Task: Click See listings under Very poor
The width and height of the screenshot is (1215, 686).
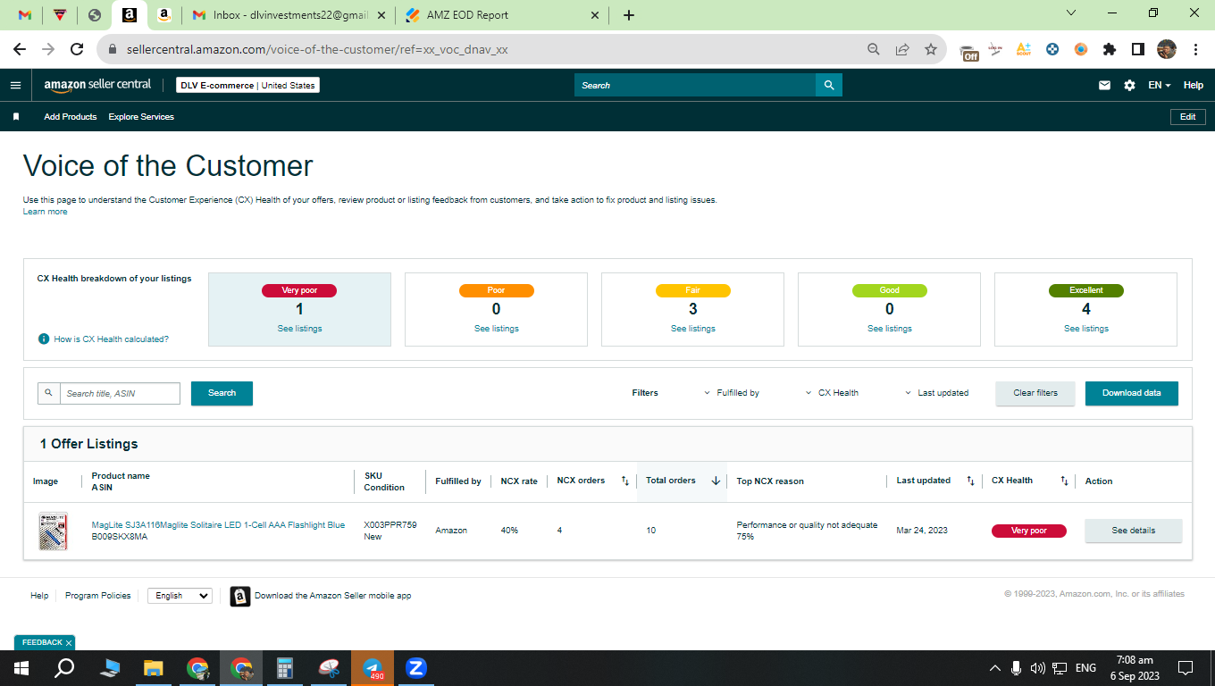Action: pyautogui.click(x=300, y=329)
